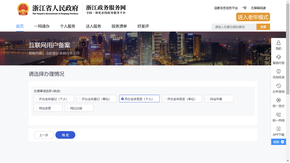Open the 智能问答 headset icon

(x=278, y=57)
